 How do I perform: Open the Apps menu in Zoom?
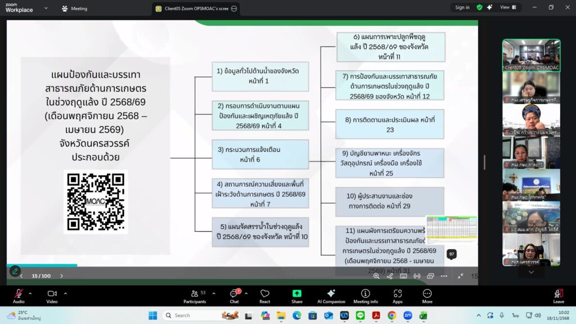click(x=397, y=295)
